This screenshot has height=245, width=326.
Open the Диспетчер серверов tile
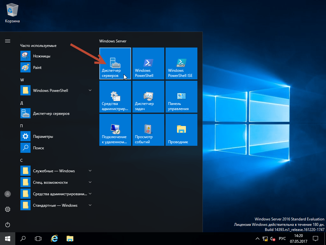[115, 63]
